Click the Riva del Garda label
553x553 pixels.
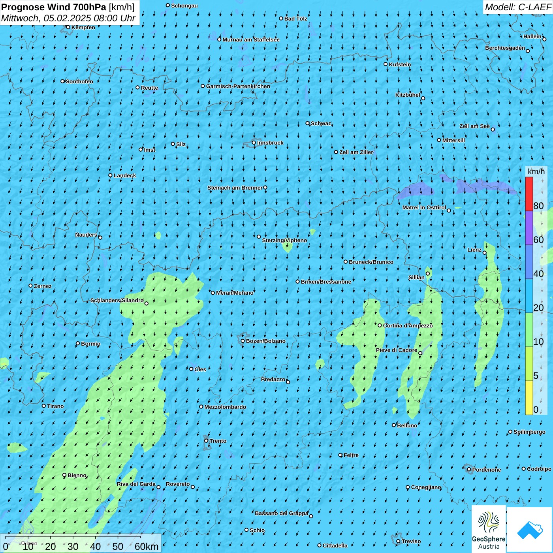pos(136,484)
